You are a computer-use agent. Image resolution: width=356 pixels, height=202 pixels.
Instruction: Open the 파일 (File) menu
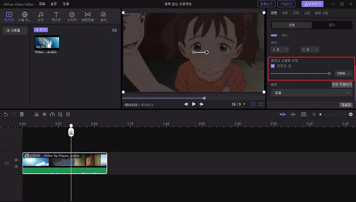click(x=42, y=4)
